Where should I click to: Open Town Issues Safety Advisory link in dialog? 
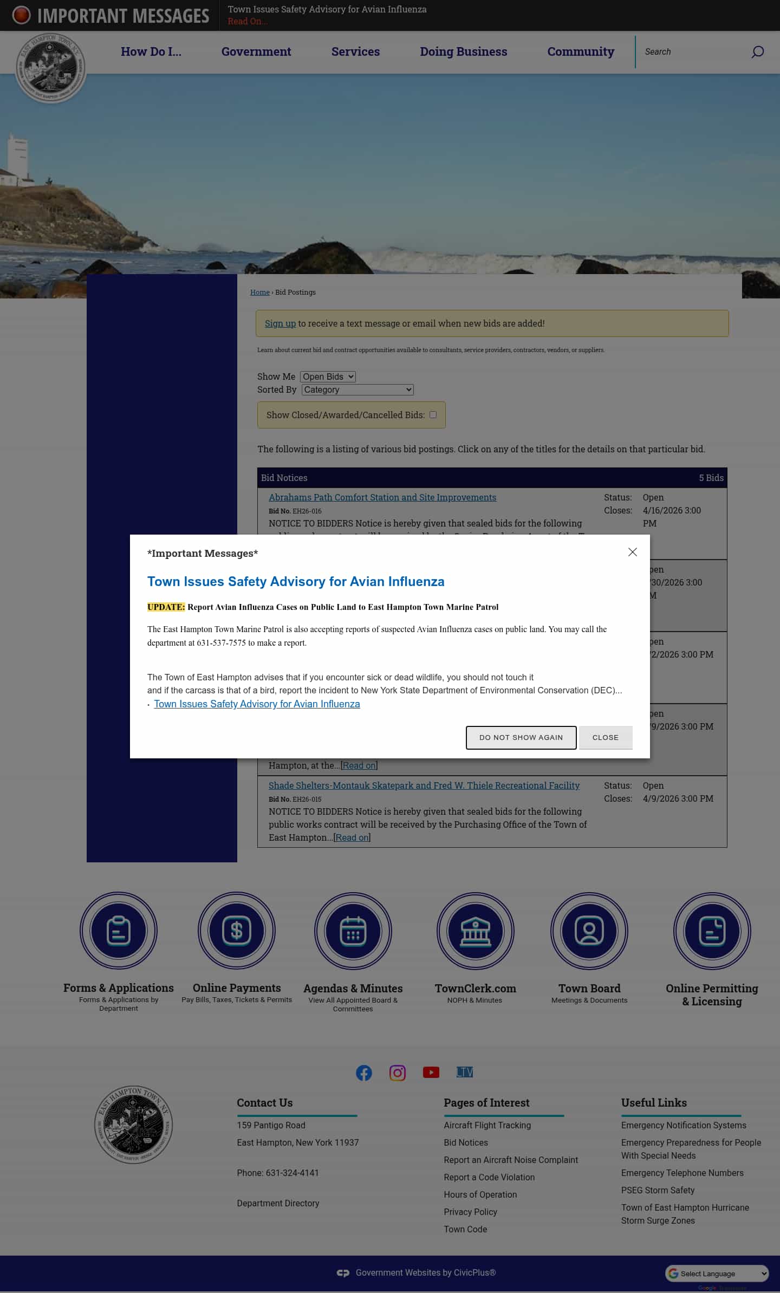coord(257,704)
